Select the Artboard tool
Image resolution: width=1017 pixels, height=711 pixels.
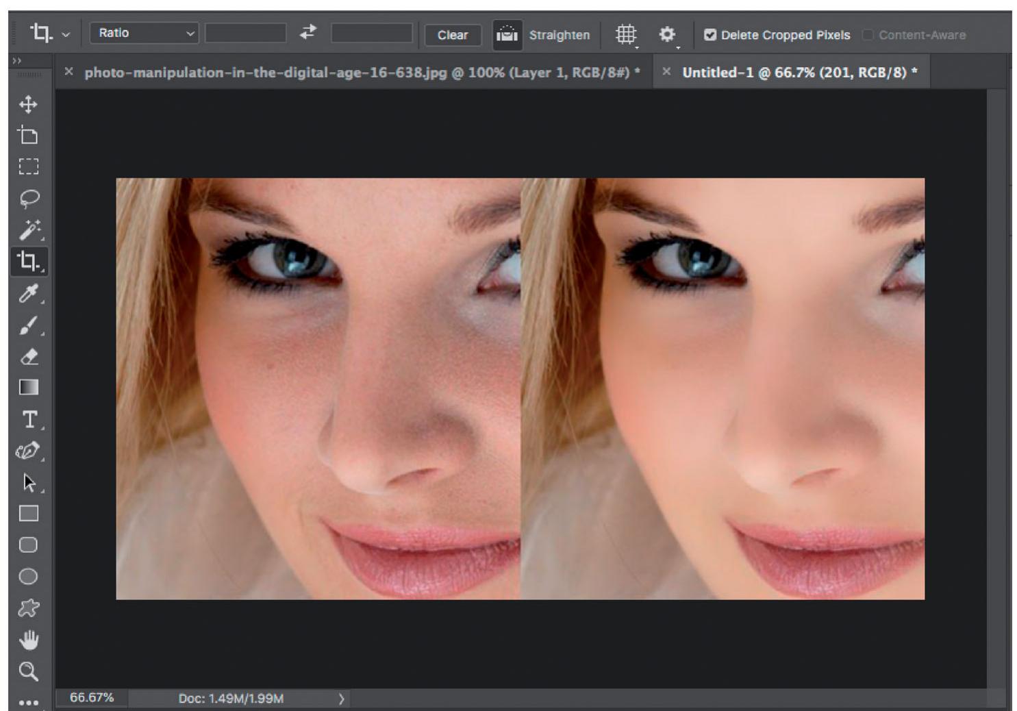(x=28, y=135)
